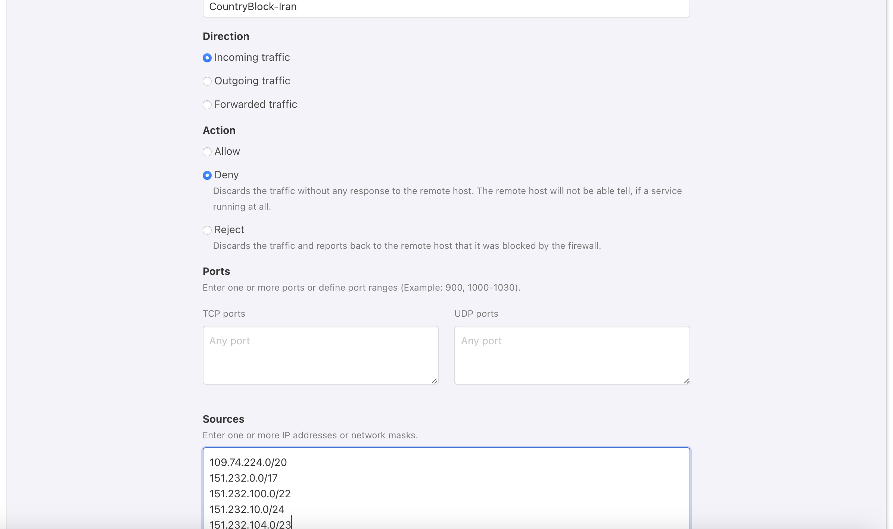Click the TCP ports field label
The width and height of the screenshot is (893, 529).
coord(224,314)
